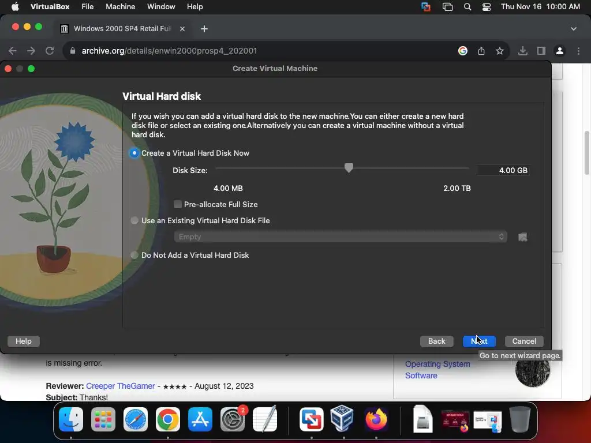Click the VMware Fusion menu bar icon
This screenshot has width=591, height=443.
point(426,7)
